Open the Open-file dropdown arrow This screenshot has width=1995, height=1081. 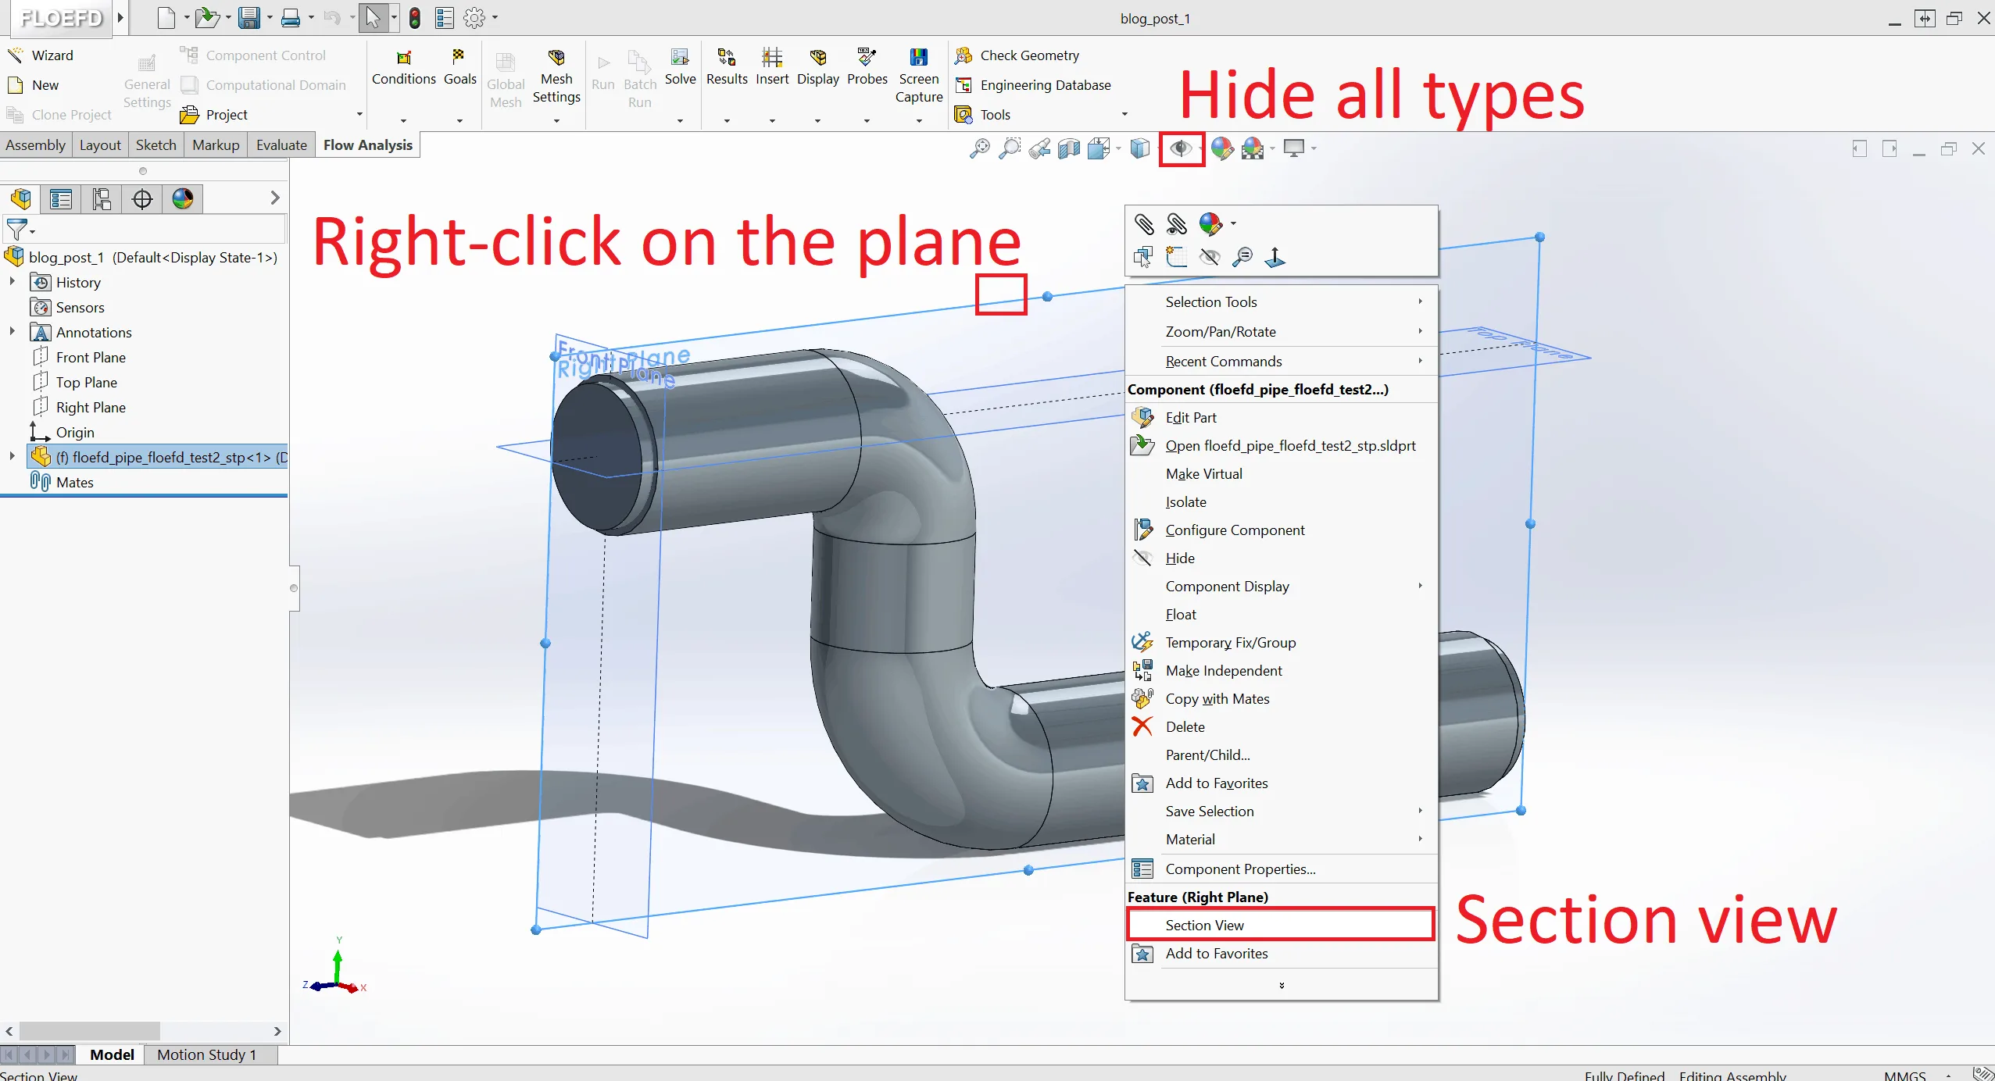(228, 18)
